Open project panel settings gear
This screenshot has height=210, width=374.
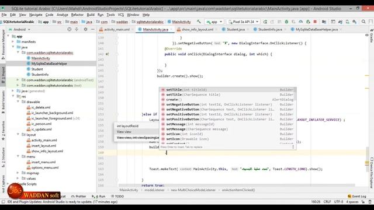click(x=85, y=29)
